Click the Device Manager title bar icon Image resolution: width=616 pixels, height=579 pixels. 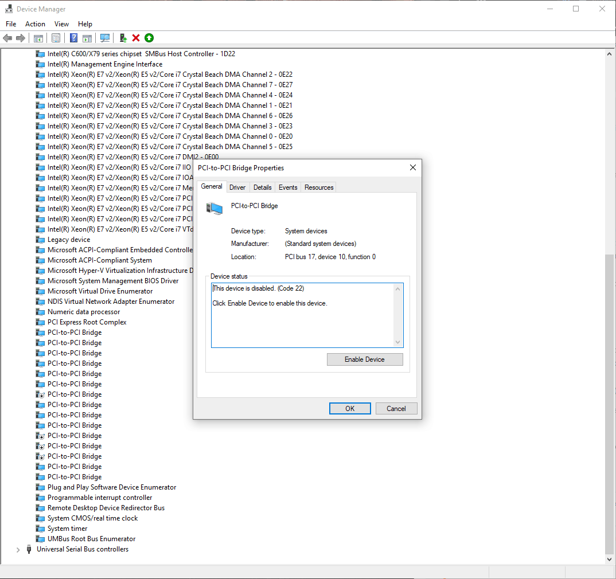coord(9,9)
